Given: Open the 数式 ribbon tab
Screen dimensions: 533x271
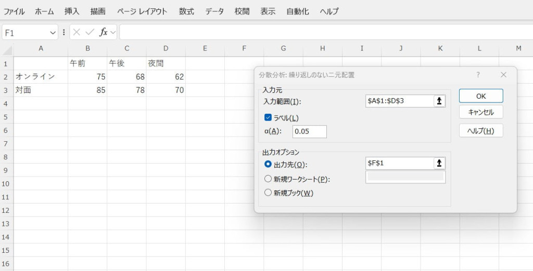Looking at the screenshot, I should point(186,11).
